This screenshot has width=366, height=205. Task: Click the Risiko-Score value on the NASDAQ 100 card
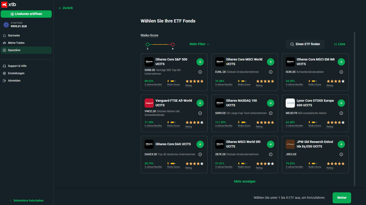coord(239,122)
